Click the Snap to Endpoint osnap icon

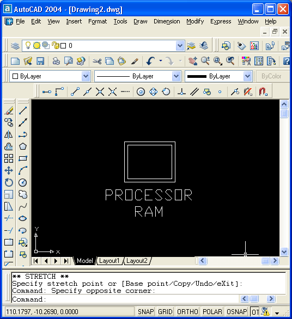click(x=75, y=92)
